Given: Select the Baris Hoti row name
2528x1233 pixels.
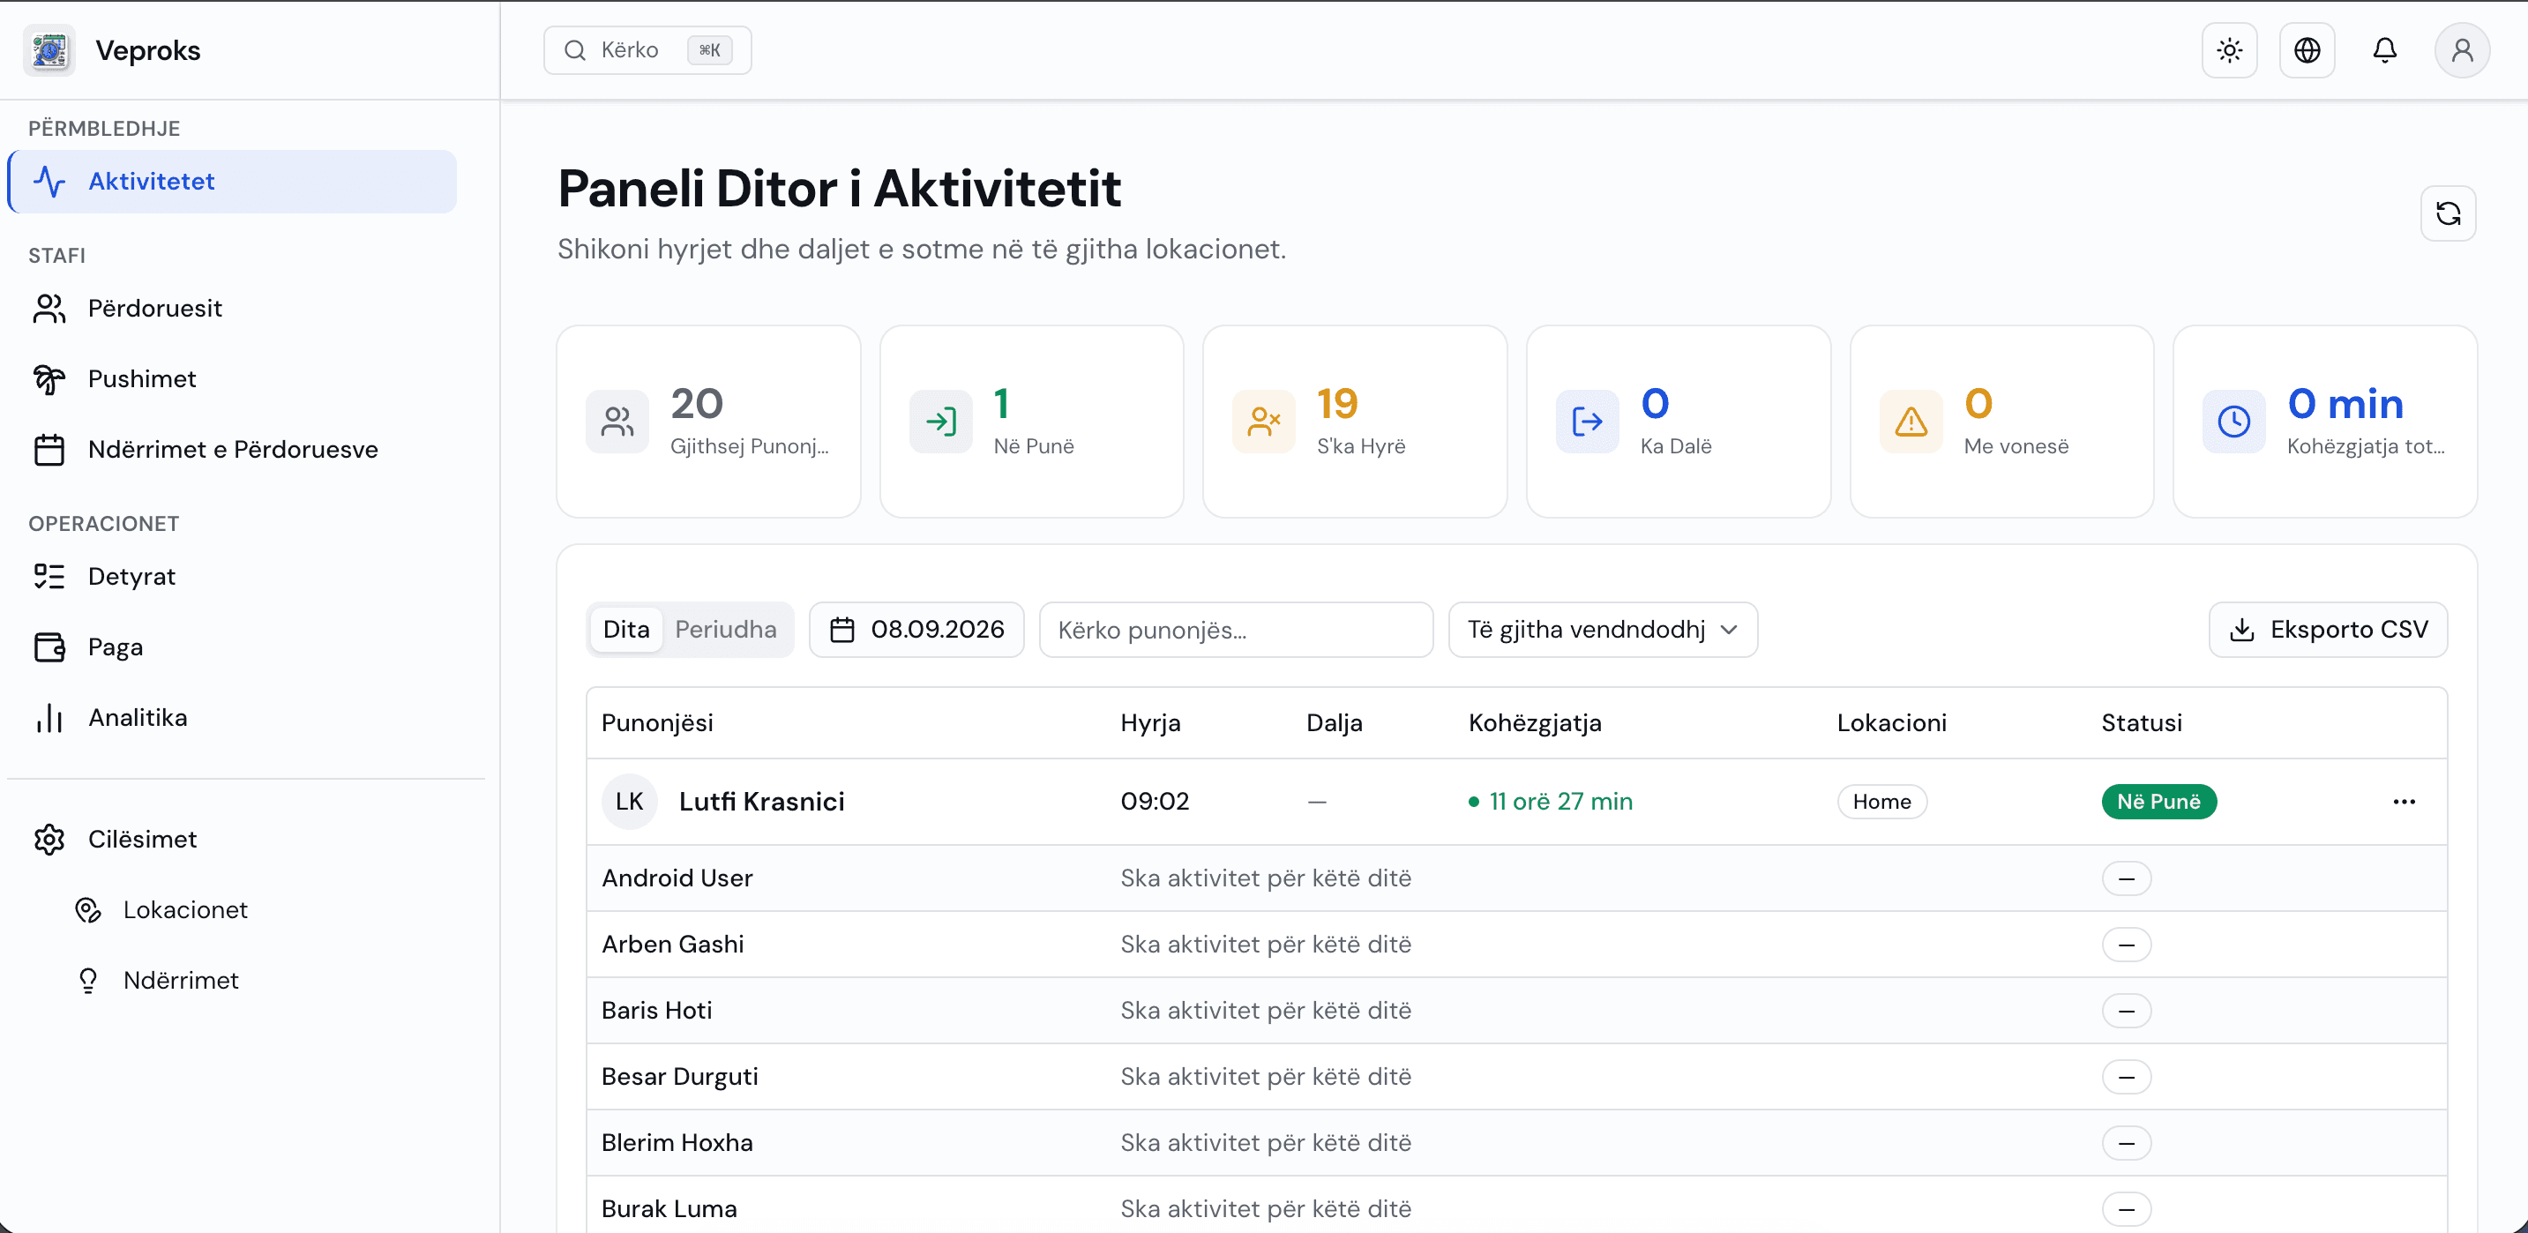Looking at the screenshot, I should coord(656,1011).
